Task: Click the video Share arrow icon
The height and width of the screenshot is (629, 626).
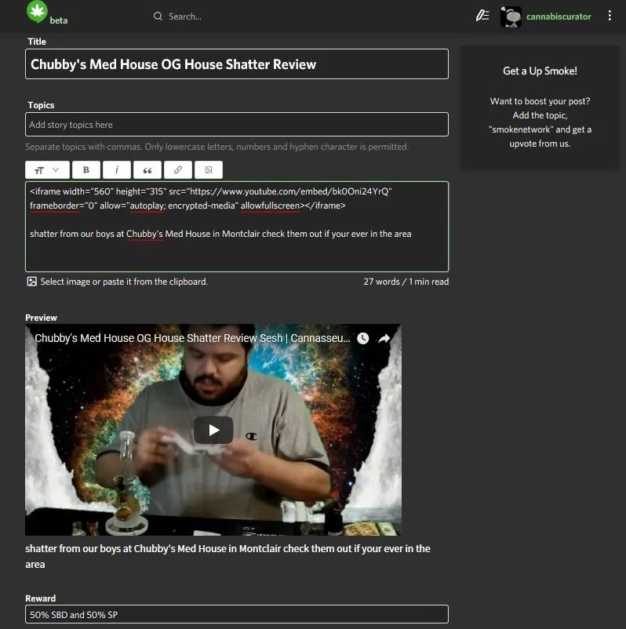Action: [384, 338]
